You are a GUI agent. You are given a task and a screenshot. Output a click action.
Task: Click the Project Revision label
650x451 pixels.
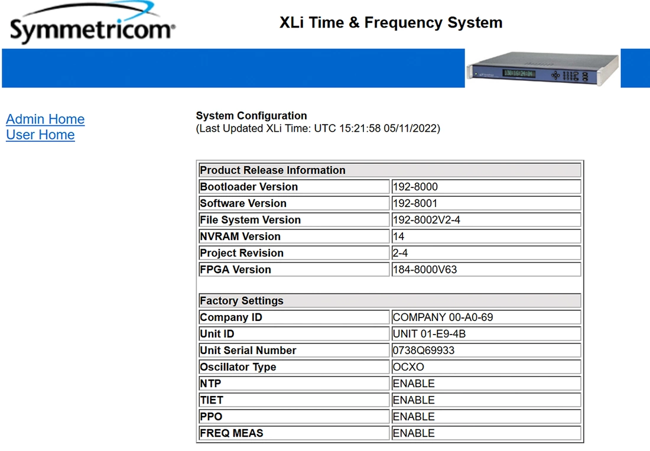tap(242, 253)
